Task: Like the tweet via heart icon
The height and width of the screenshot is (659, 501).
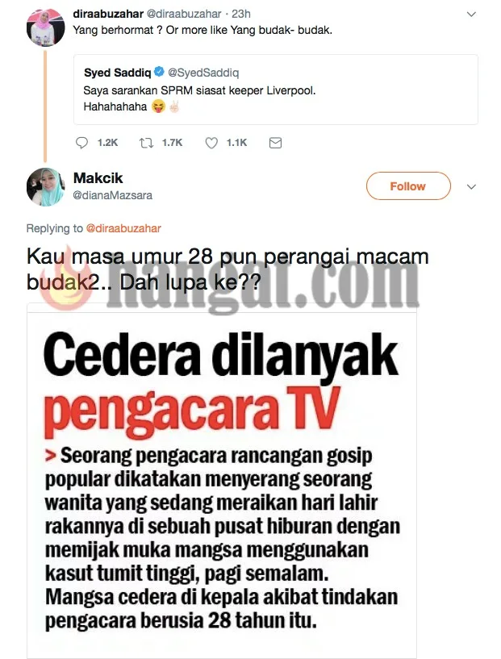Action: click(x=211, y=144)
